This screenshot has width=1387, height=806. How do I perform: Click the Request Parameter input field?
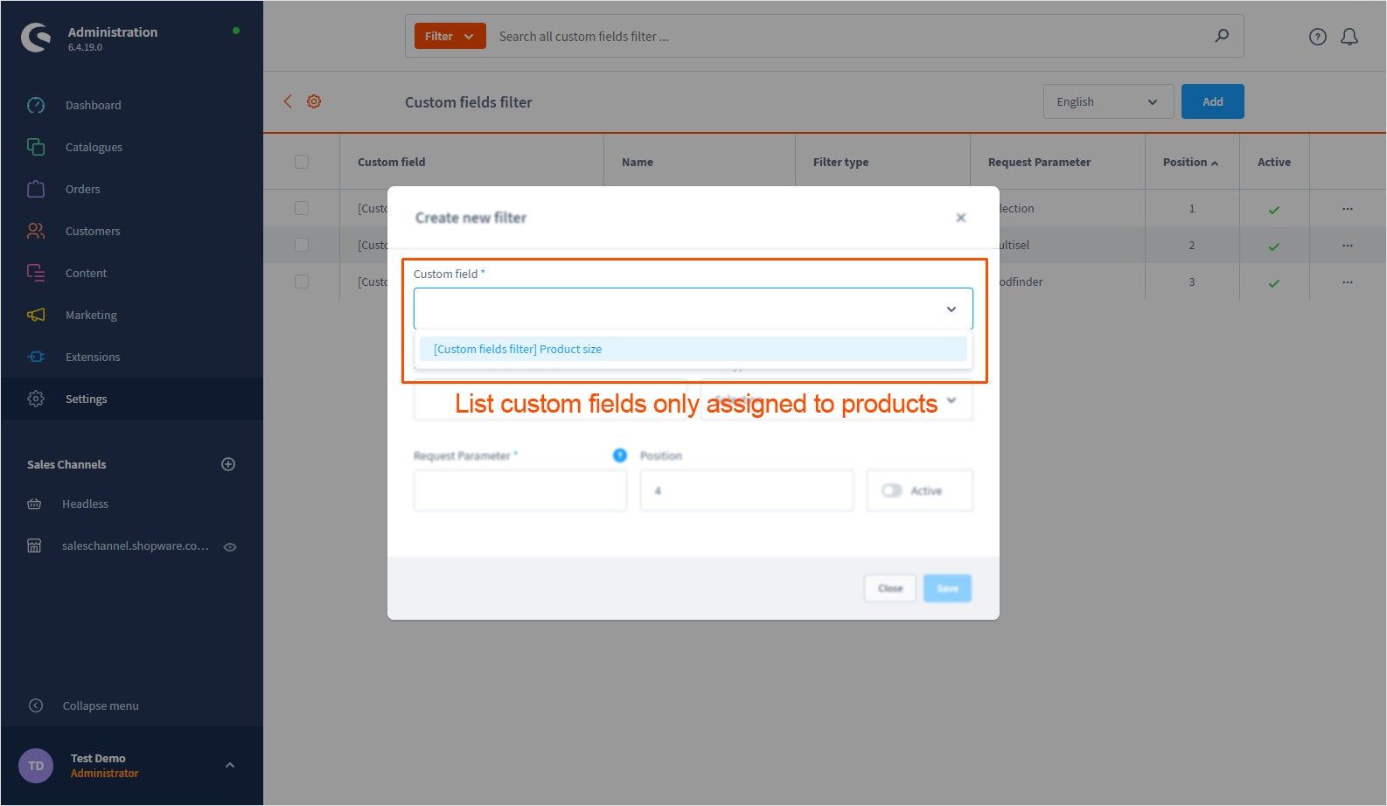pos(519,490)
